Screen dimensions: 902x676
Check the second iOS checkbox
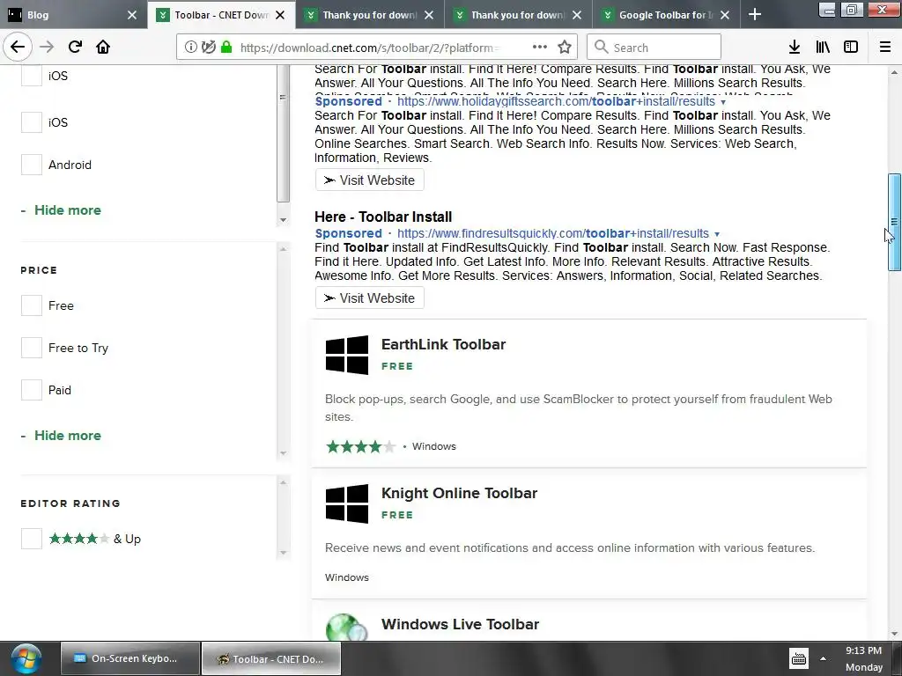click(32, 122)
